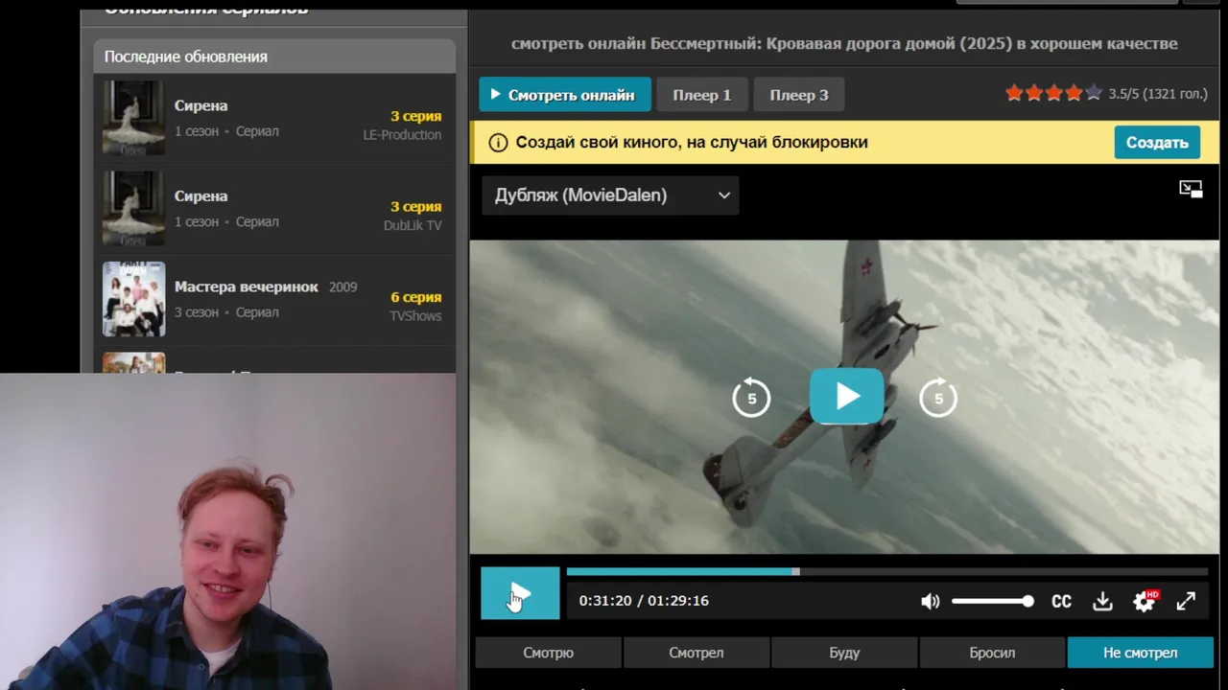Screen dimensions: 1228x690
Task: Click the Сирена LE-Production poster thumbnail
Action: click(x=134, y=118)
